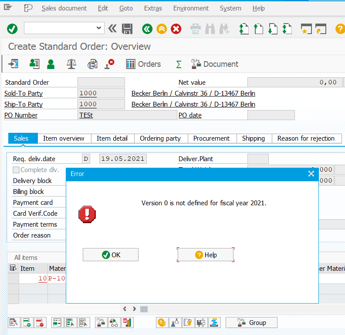This screenshot has height=335, width=345.
Task: Click the Save floppy disk icon
Action: pos(127,29)
